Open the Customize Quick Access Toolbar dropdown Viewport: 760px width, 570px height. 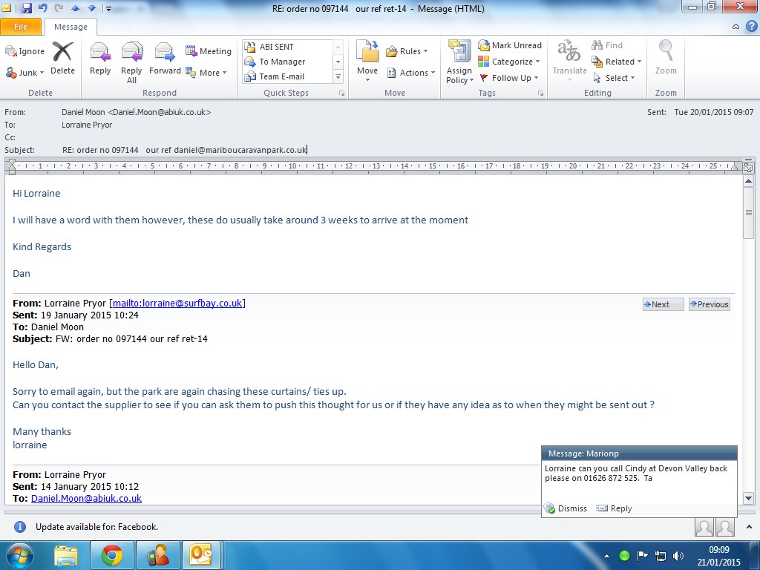tap(109, 8)
